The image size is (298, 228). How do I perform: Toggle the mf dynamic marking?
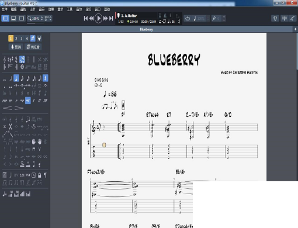click(28, 101)
